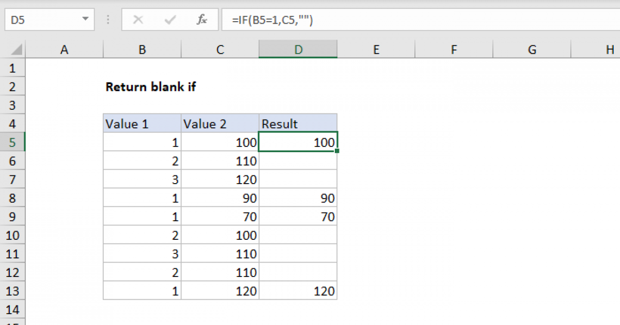620x325 pixels.
Task: Select column header B
Action: coord(142,49)
